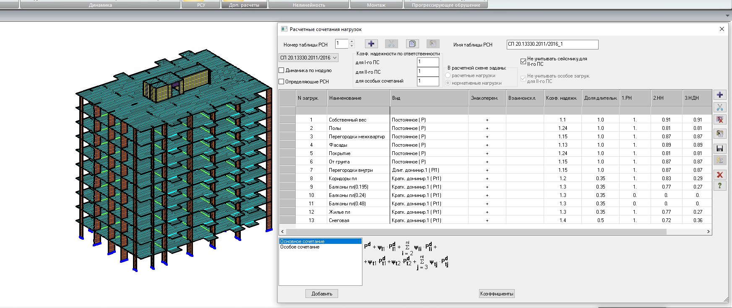
Task: Click the dialog window icon beside title
Action: click(x=284, y=29)
